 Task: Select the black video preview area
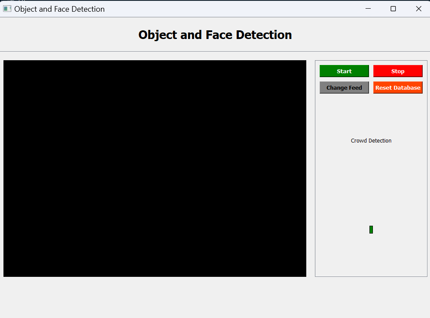tap(154, 168)
